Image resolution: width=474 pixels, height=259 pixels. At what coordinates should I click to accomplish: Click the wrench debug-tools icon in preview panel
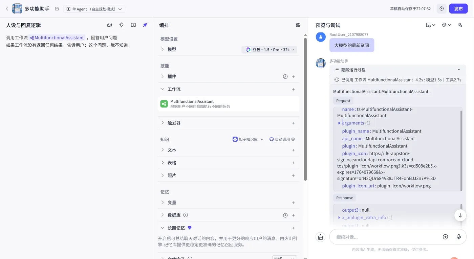tap(459, 25)
